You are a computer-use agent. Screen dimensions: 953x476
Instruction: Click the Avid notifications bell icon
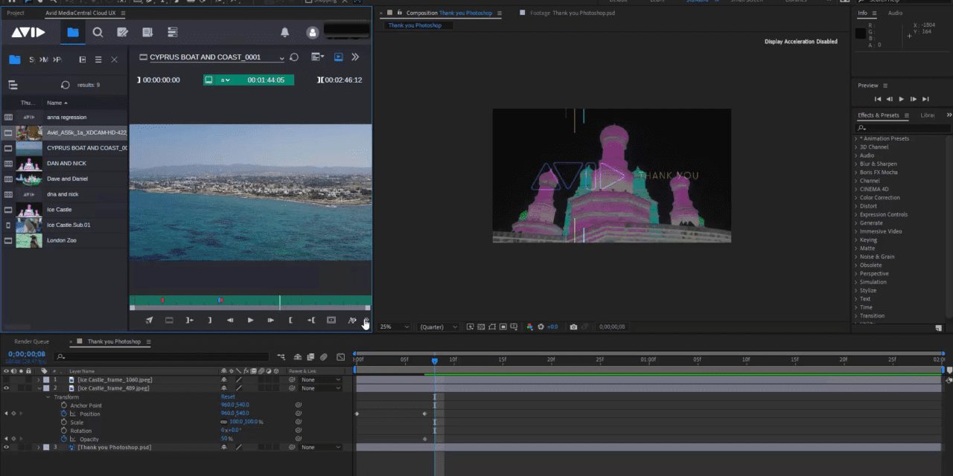pyautogui.click(x=284, y=32)
